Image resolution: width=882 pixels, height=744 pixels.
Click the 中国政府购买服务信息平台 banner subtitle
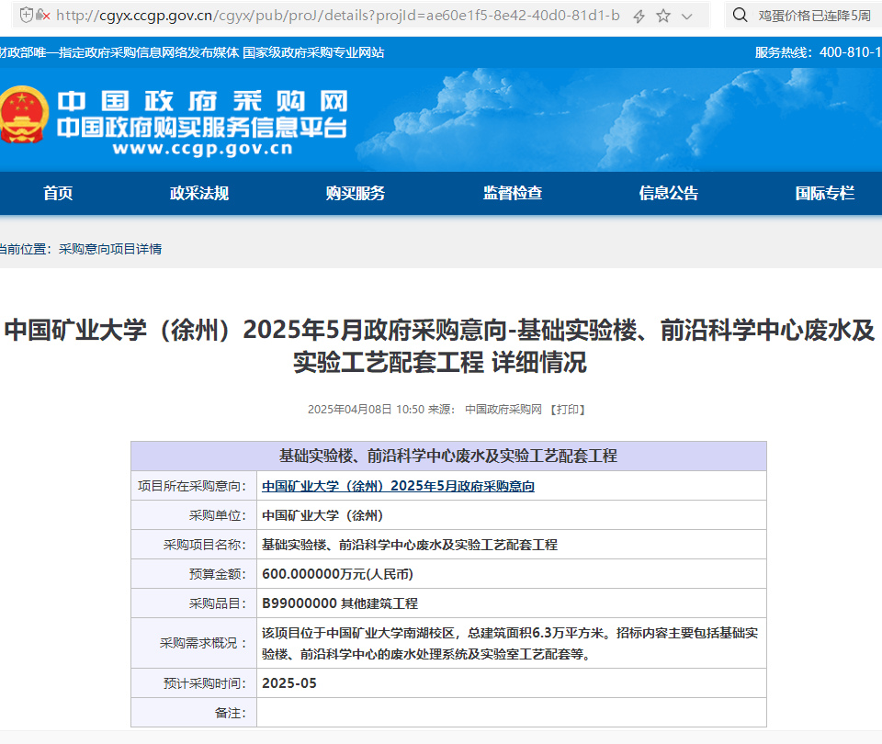coord(202,128)
